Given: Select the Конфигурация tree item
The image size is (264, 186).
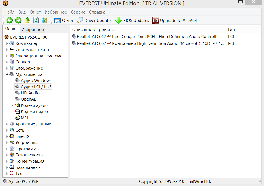Looking at the screenshot, I should (30, 161).
